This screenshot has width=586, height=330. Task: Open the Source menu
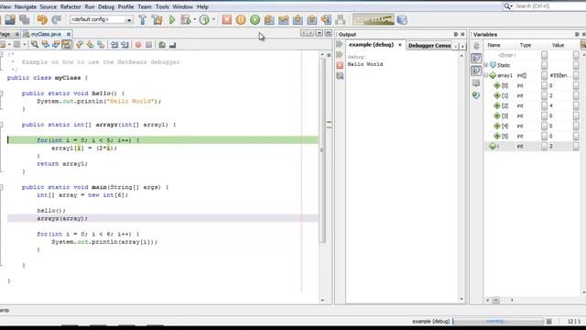pos(49,6)
